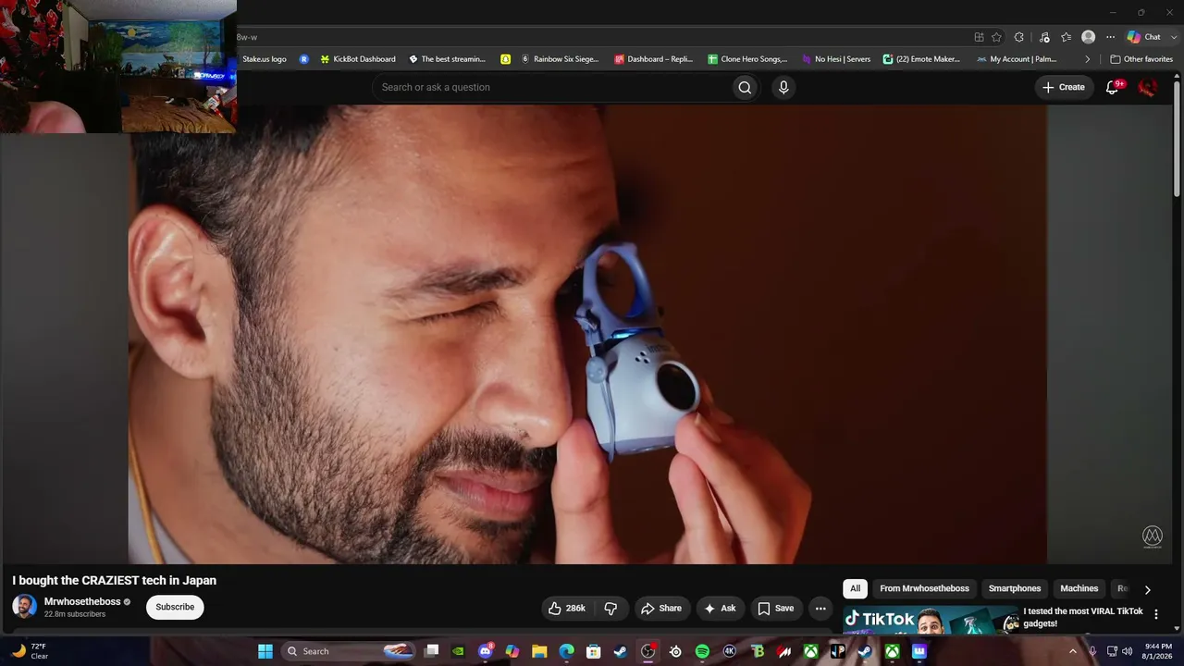
Task: Click the YouTube Create button
Action: [1063, 87]
